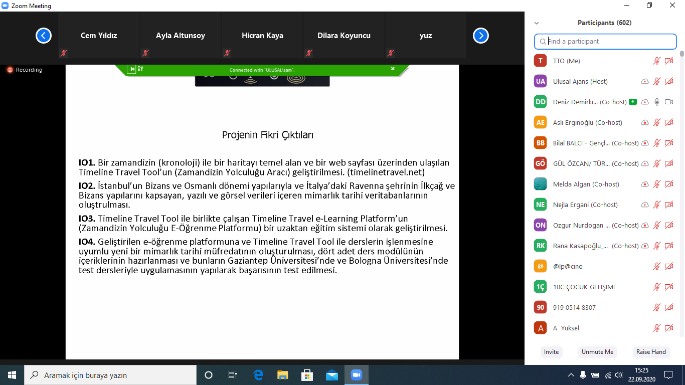Collapse the Participants panel using the chevron

tap(537, 23)
